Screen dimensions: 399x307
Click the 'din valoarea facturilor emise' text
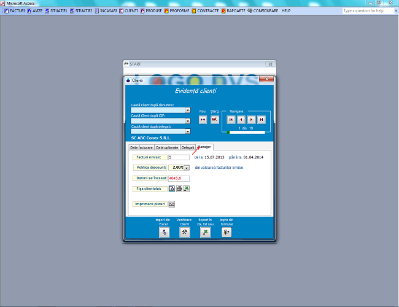[219, 168]
